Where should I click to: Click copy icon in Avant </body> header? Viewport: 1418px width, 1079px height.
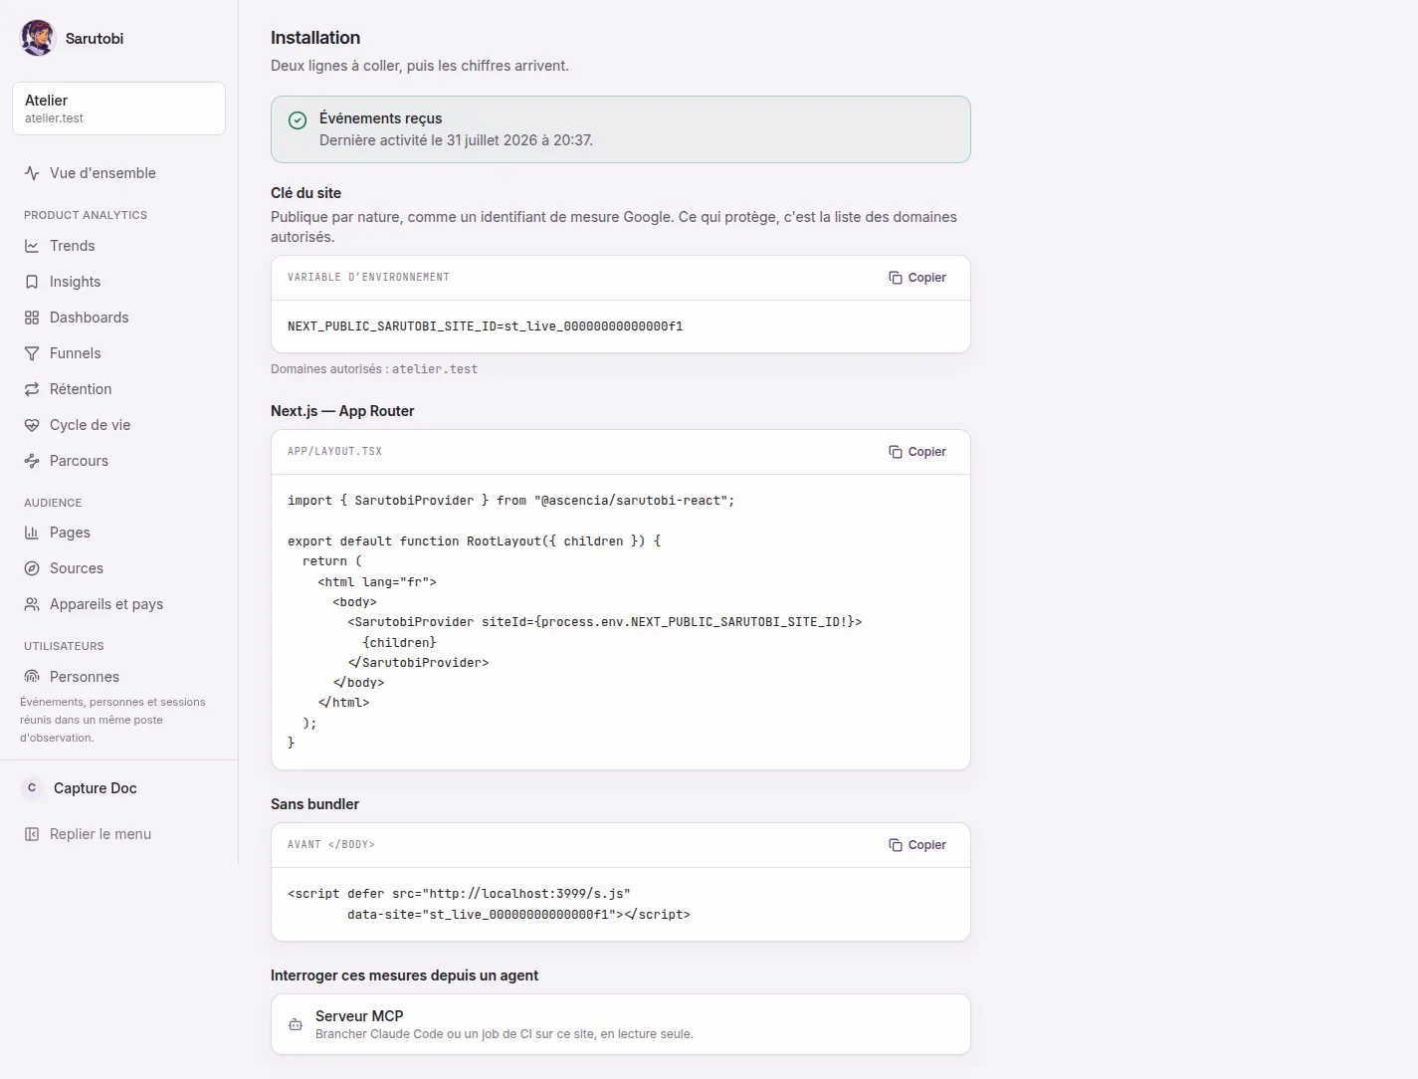[896, 845]
